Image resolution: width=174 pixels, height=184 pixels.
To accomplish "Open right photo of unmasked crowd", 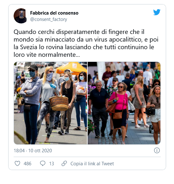I will 124,103.
